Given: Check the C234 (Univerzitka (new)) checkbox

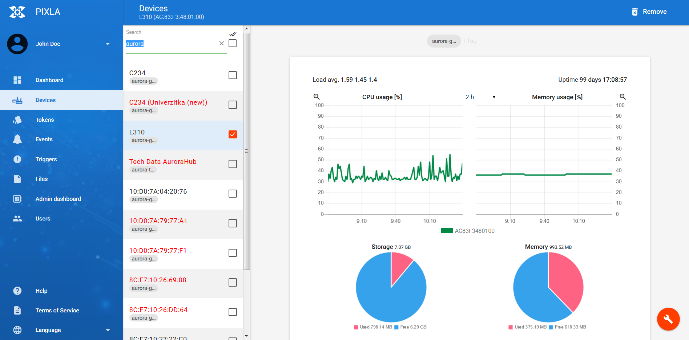Looking at the screenshot, I should tap(233, 105).
